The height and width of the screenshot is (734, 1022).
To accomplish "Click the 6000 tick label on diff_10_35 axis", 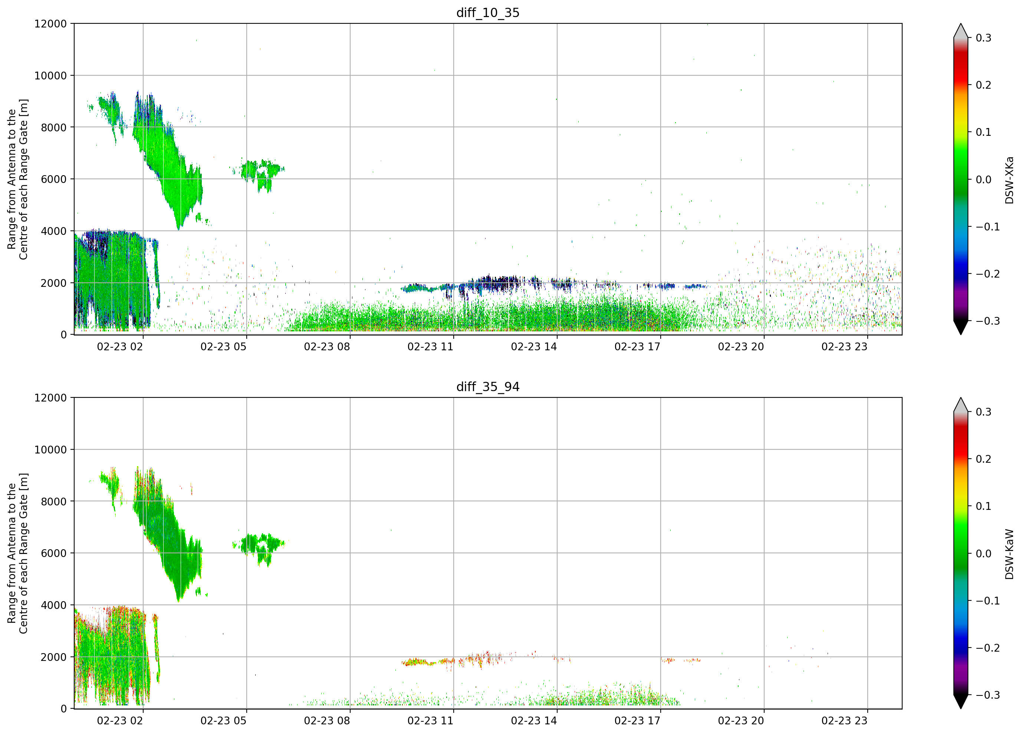I will click(x=54, y=180).
